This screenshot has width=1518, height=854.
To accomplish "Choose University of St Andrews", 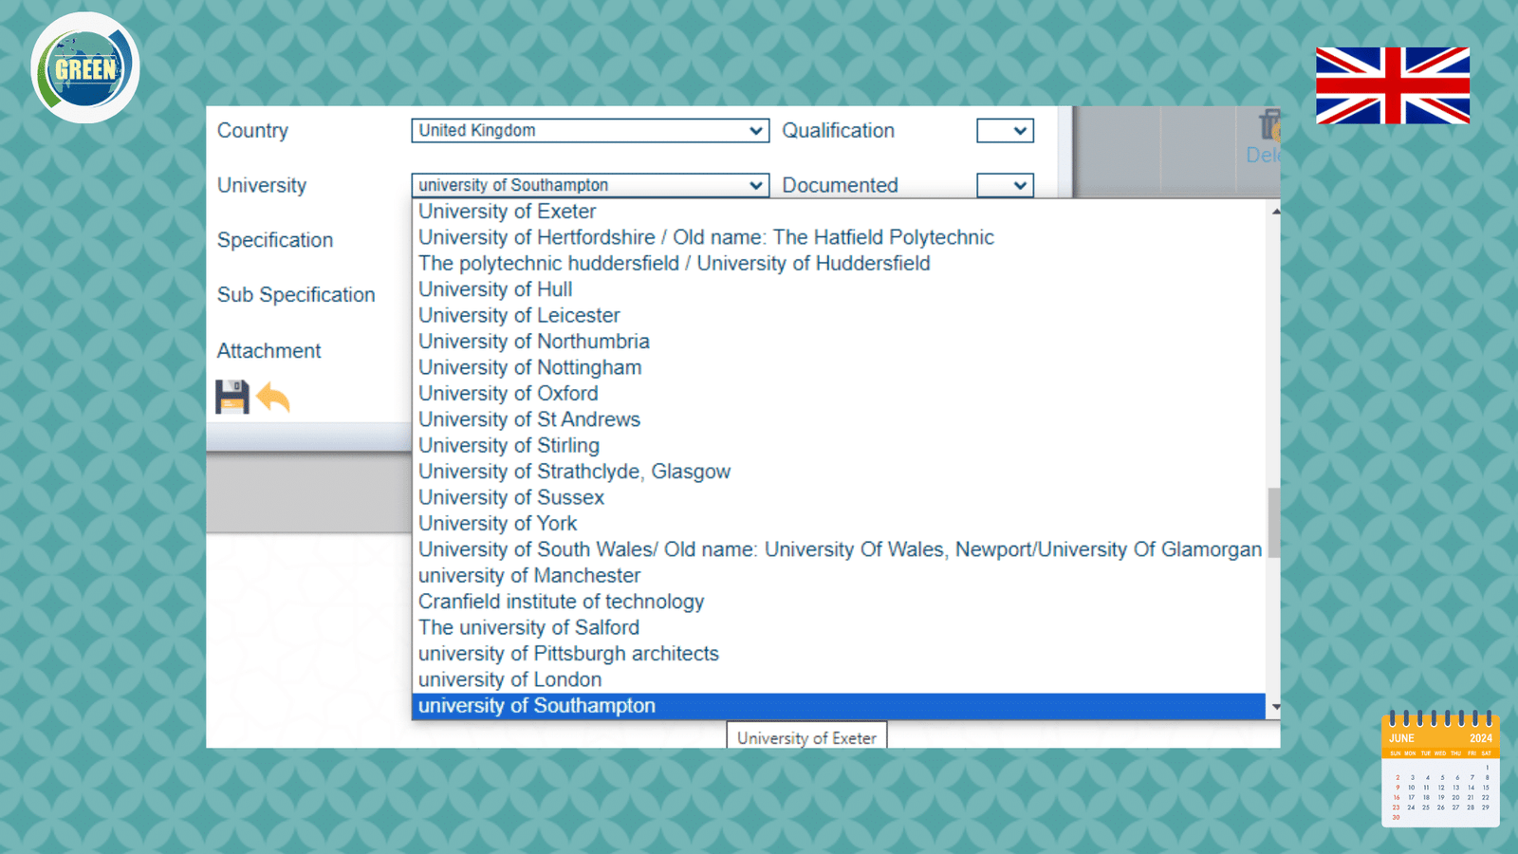I will (529, 419).
